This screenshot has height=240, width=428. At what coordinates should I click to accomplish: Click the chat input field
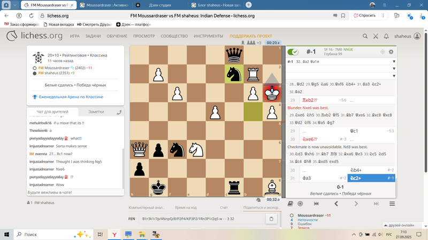tap(75, 193)
